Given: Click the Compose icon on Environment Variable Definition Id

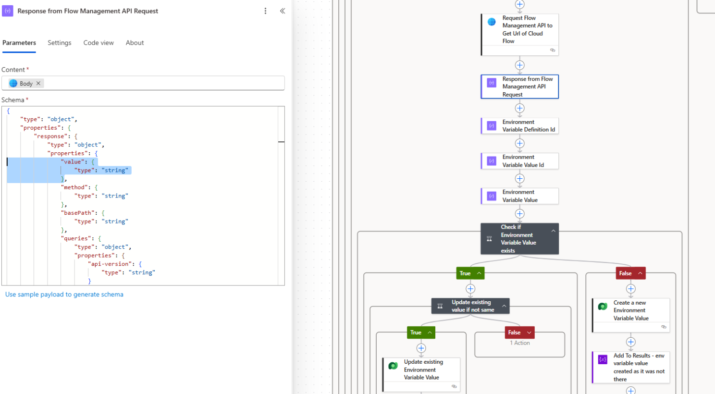Looking at the screenshot, I should point(491,125).
